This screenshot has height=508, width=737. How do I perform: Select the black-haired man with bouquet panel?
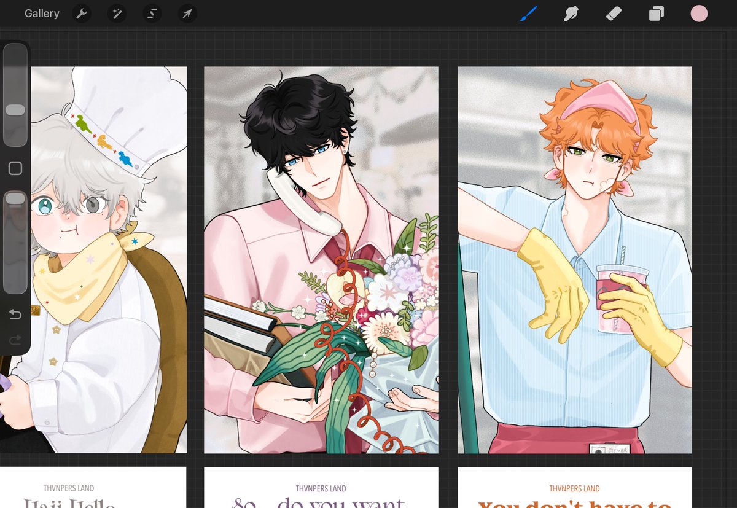point(321,260)
